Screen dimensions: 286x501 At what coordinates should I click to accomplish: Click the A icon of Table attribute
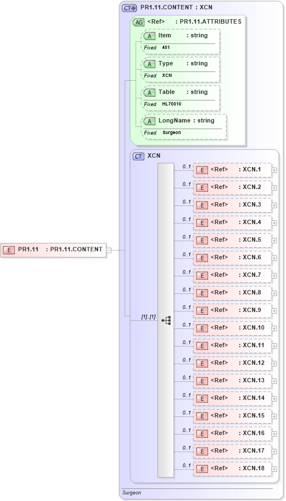pyautogui.click(x=149, y=93)
